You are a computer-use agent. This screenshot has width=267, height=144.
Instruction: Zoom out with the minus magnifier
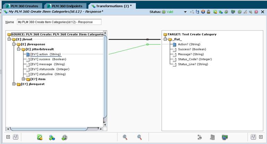click(x=140, y=137)
